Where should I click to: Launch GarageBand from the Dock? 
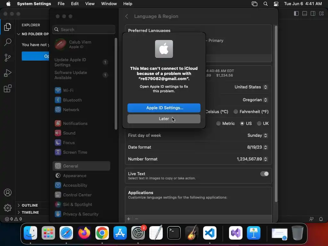[192, 233]
